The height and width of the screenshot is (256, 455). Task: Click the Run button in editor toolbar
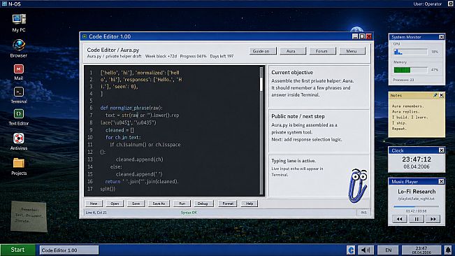tap(182, 204)
